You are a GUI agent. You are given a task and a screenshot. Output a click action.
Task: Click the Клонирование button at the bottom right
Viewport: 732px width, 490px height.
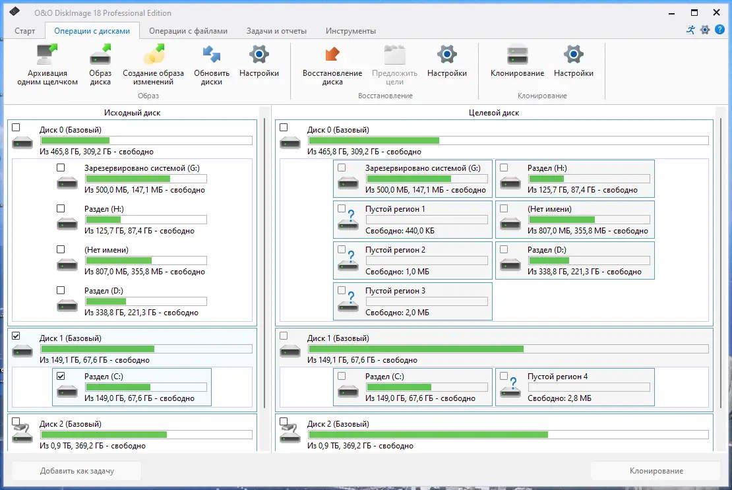(x=656, y=471)
